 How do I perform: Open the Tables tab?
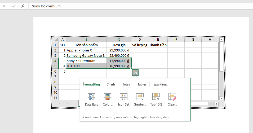142,84
